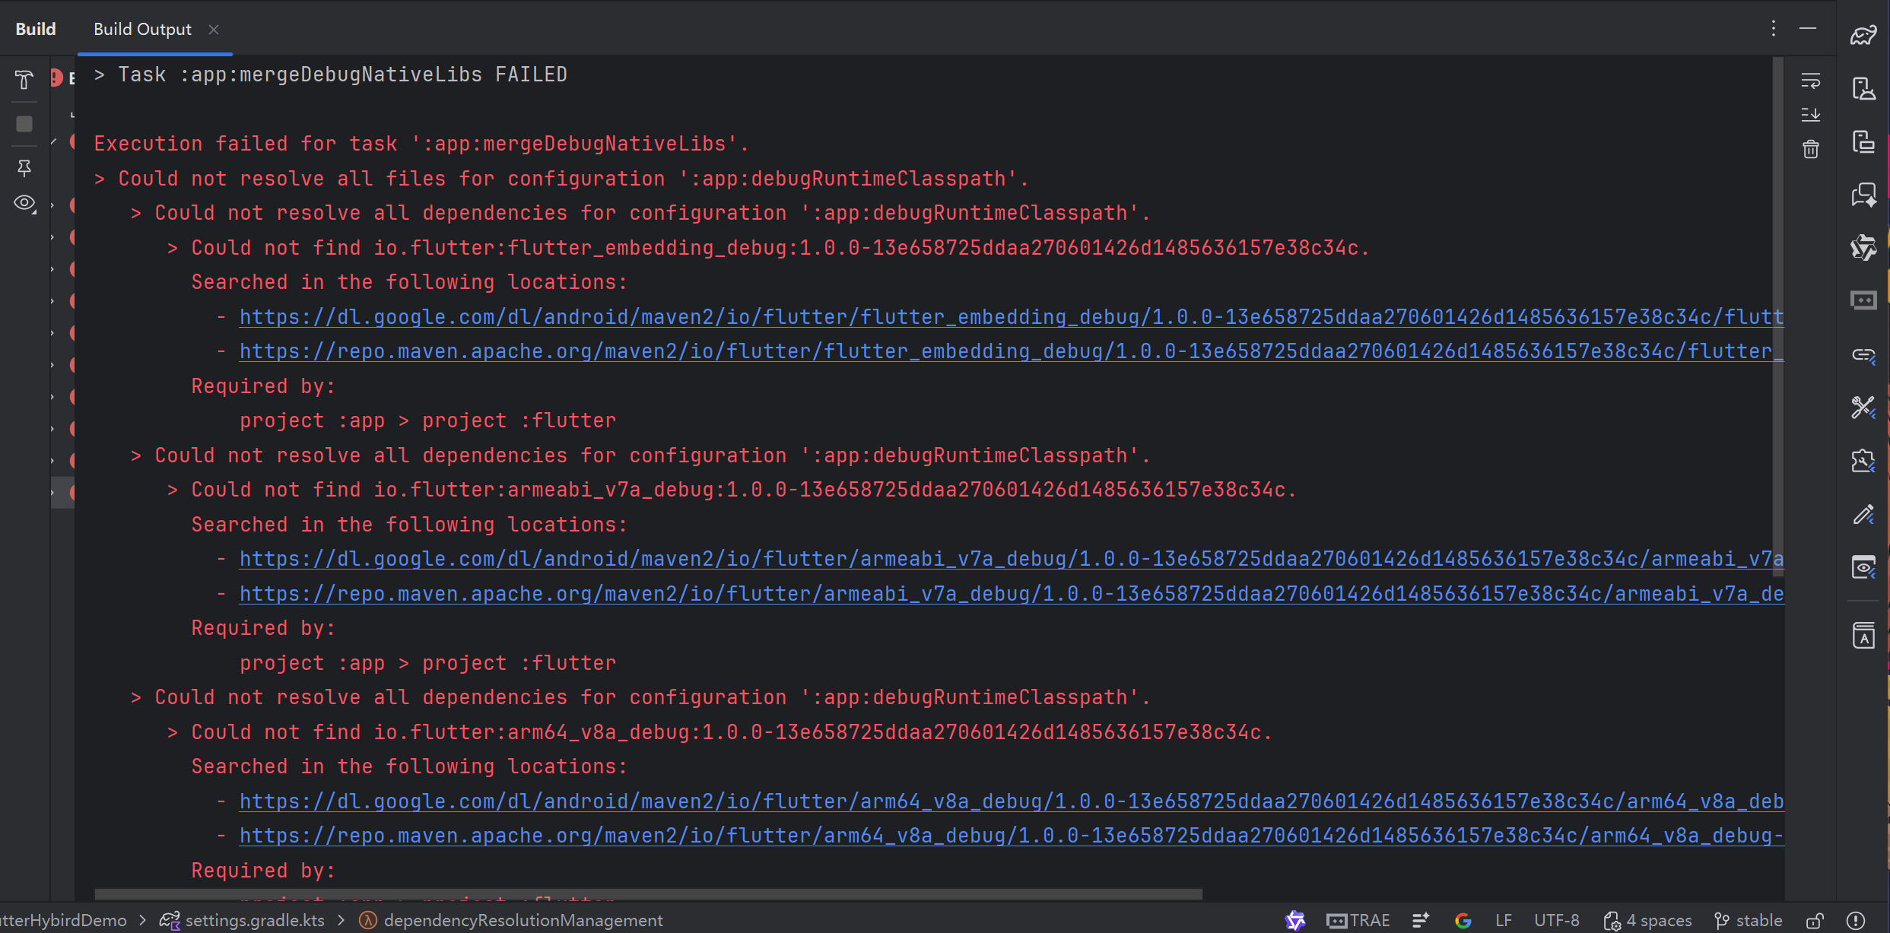The width and height of the screenshot is (1890, 933).
Task: Click the trash clear-output icon
Action: click(x=1811, y=149)
